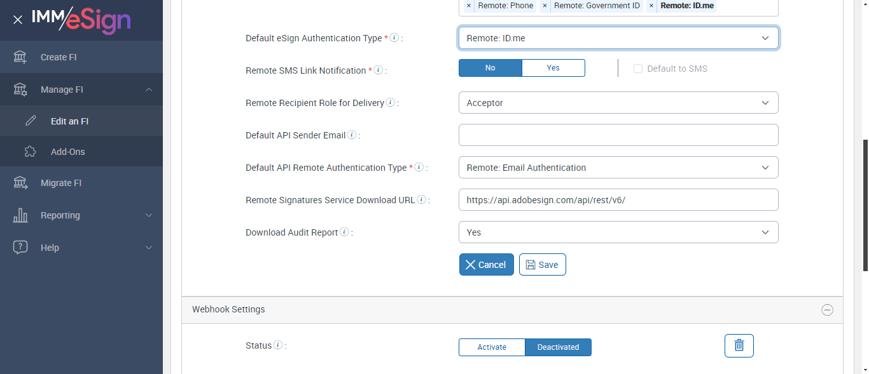This screenshot has width=869, height=374.
Task: Click the Default API Sender Email field
Action: click(618, 135)
